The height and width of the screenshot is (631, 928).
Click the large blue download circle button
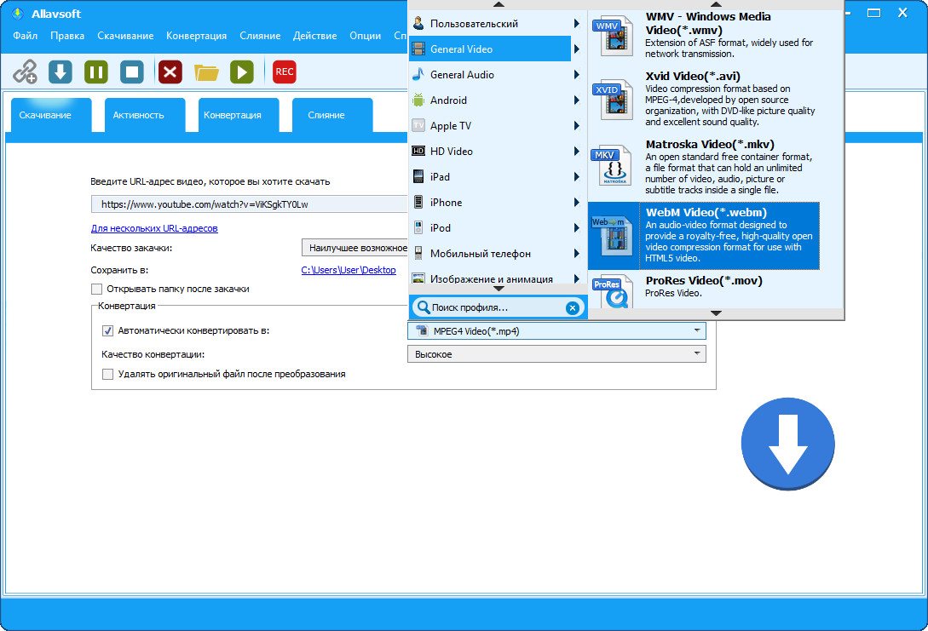(x=787, y=444)
